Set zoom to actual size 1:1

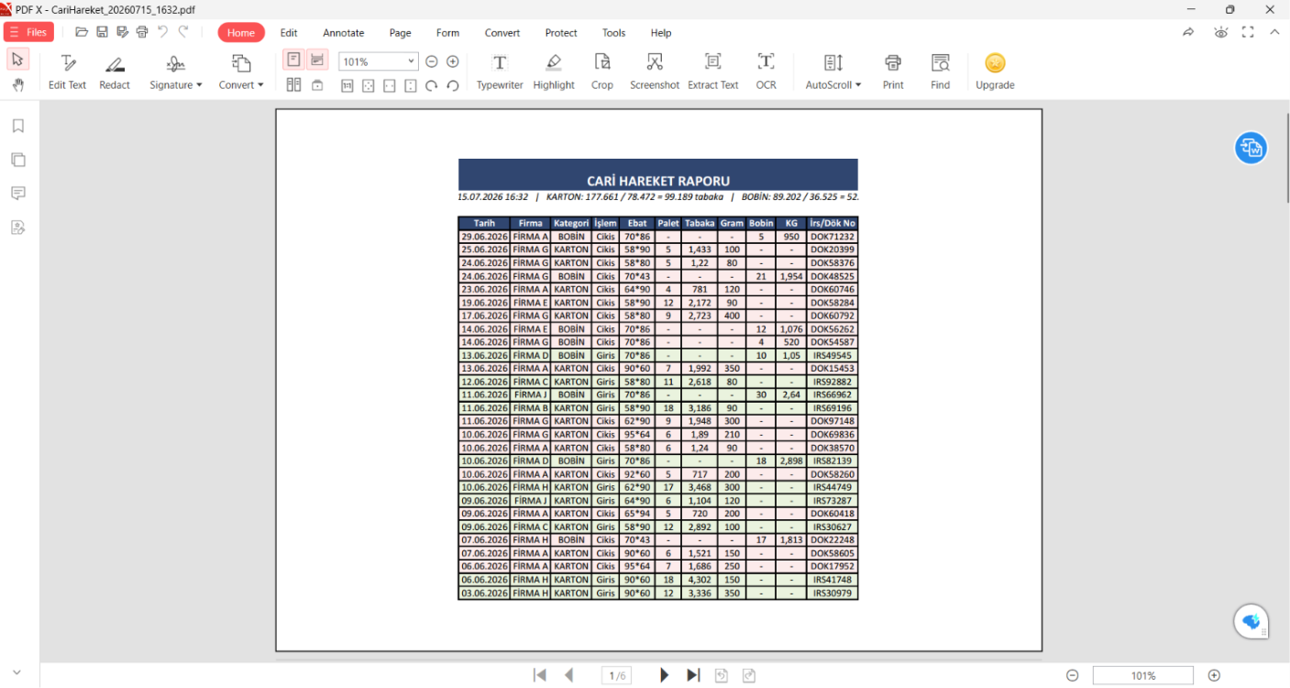347,85
